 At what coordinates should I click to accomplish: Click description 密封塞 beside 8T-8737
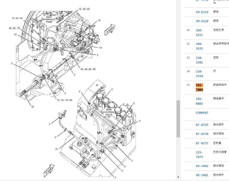point(217,143)
